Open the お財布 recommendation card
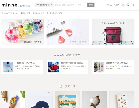This screenshot has width=139, height=108. tap(67, 67)
